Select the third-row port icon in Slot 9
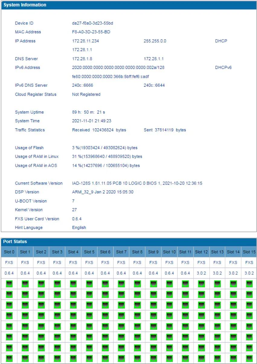The width and height of the screenshot is (257, 364). click(153, 305)
